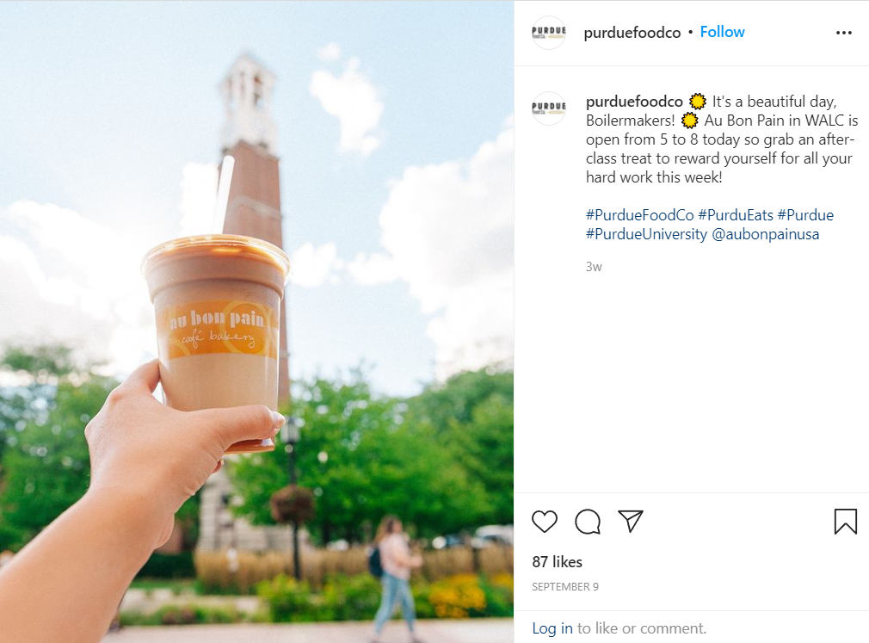
Task: Open the September 9 post date
Action: tap(565, 586)
